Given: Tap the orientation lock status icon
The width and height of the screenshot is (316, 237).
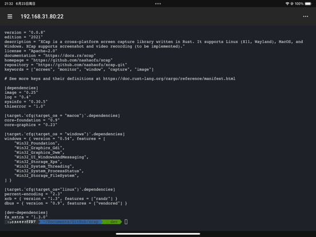Looking at the screenshot, I should point(292,3).
